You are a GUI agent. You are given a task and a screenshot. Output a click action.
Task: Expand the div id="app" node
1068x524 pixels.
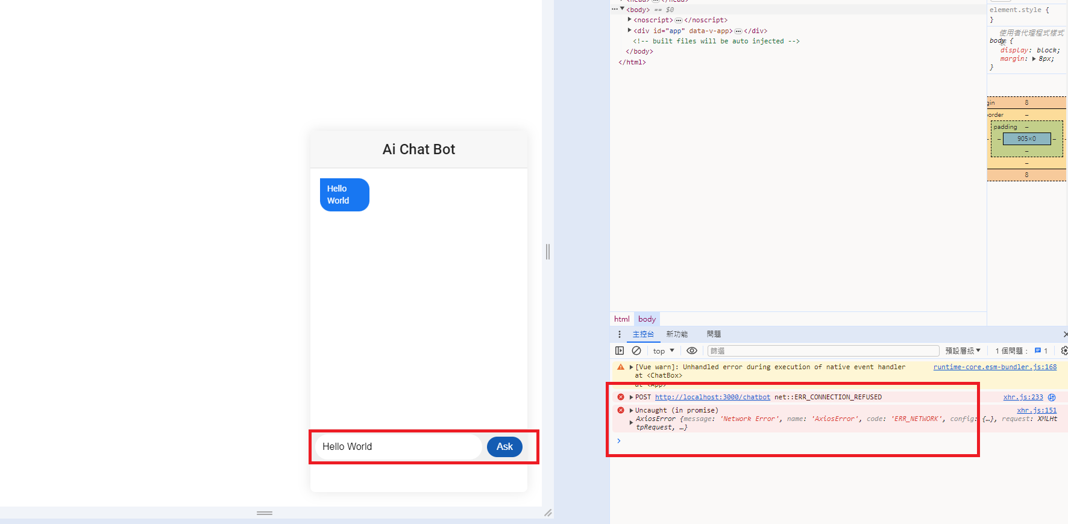pos(630,30)
